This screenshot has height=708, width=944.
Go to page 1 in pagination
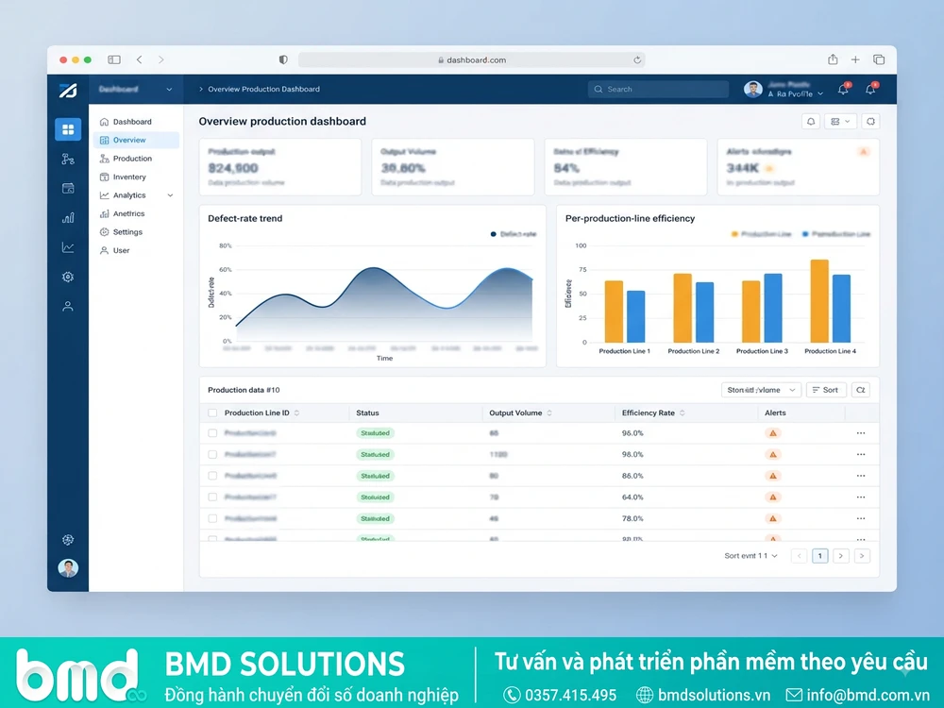(x=820, y=556)
